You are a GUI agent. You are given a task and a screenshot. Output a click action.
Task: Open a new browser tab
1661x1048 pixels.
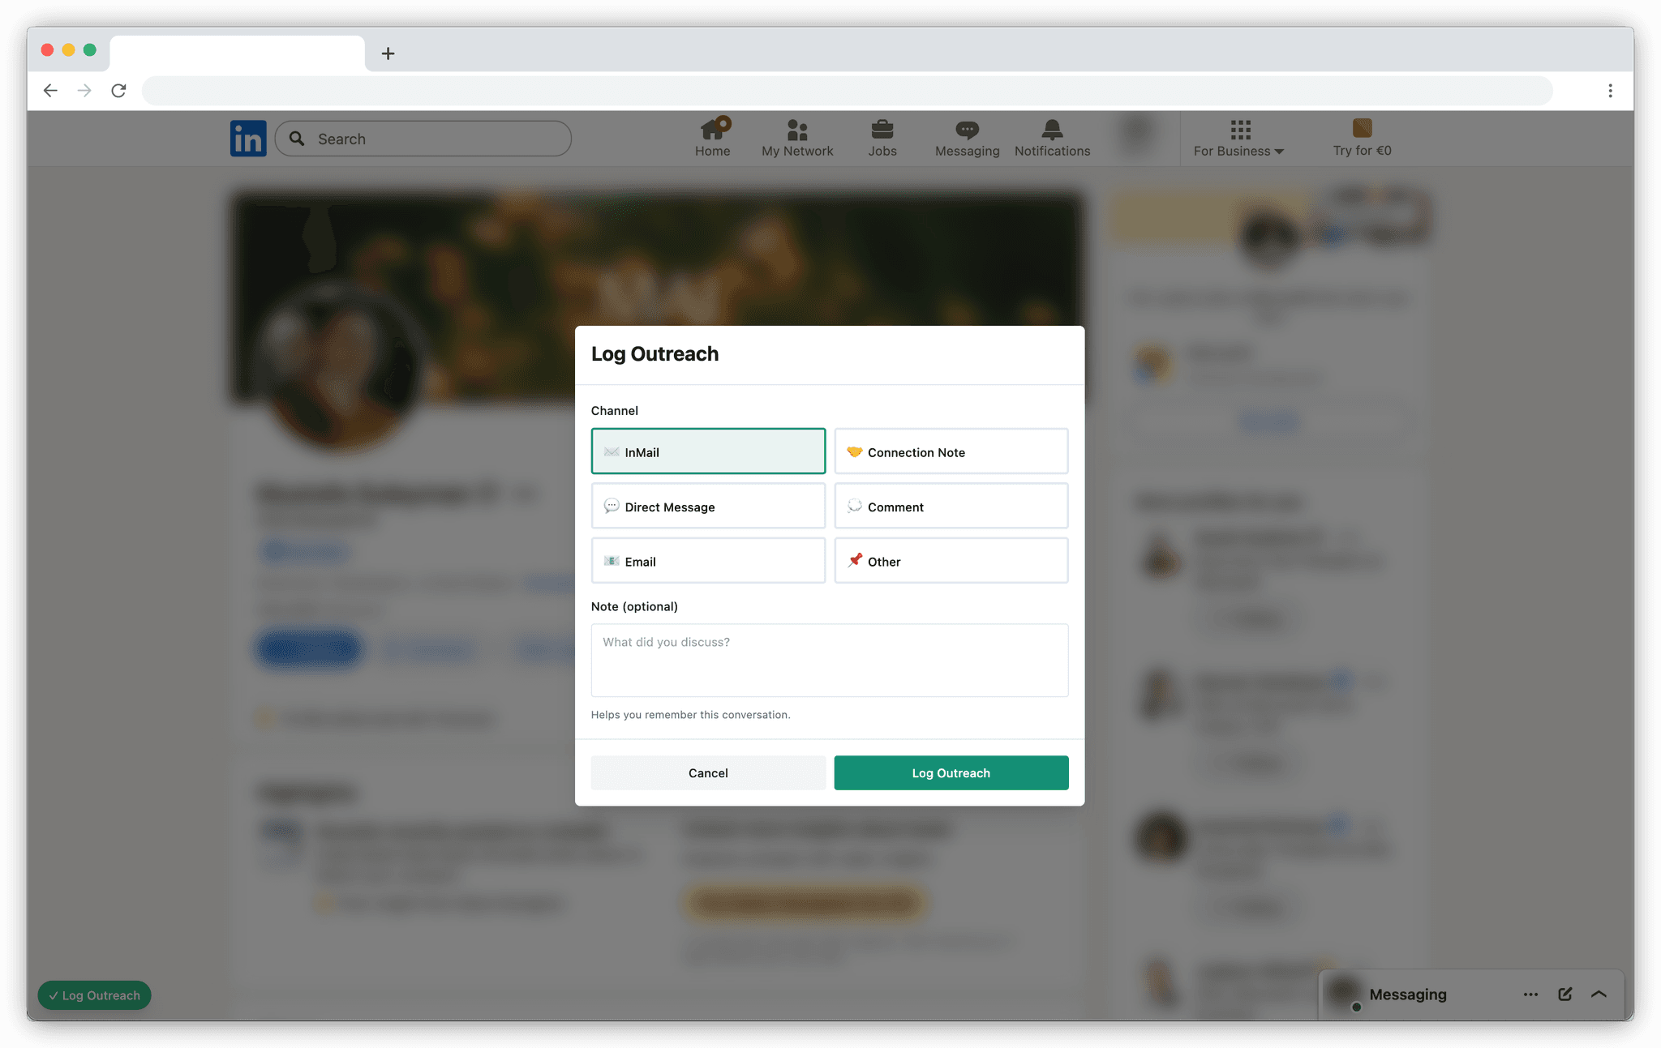click(x=388, y=53)
